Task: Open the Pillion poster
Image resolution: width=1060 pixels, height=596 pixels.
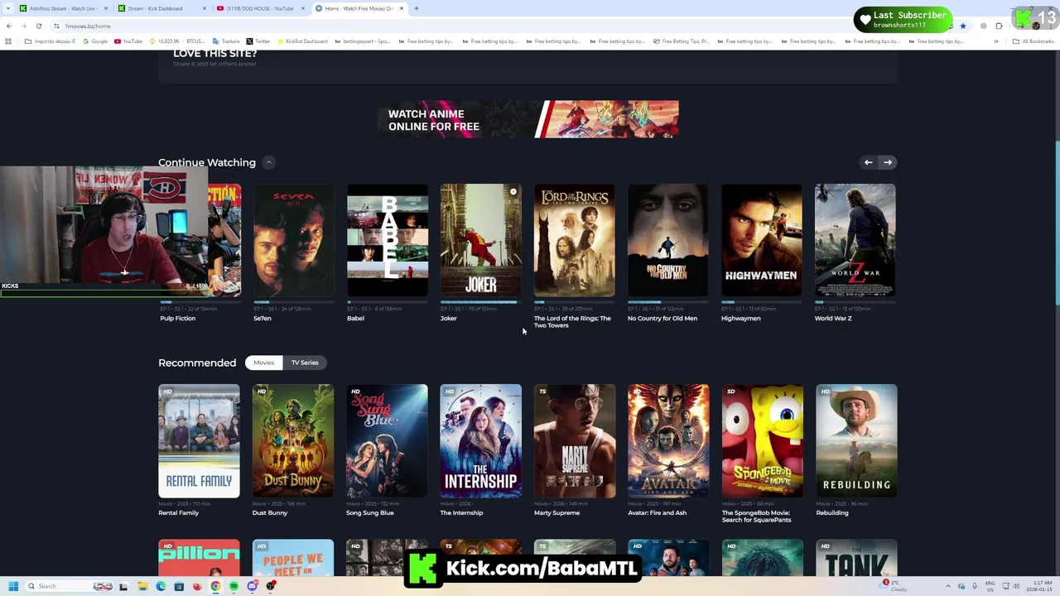Action: pyautogui.click(x=199, y=557)
